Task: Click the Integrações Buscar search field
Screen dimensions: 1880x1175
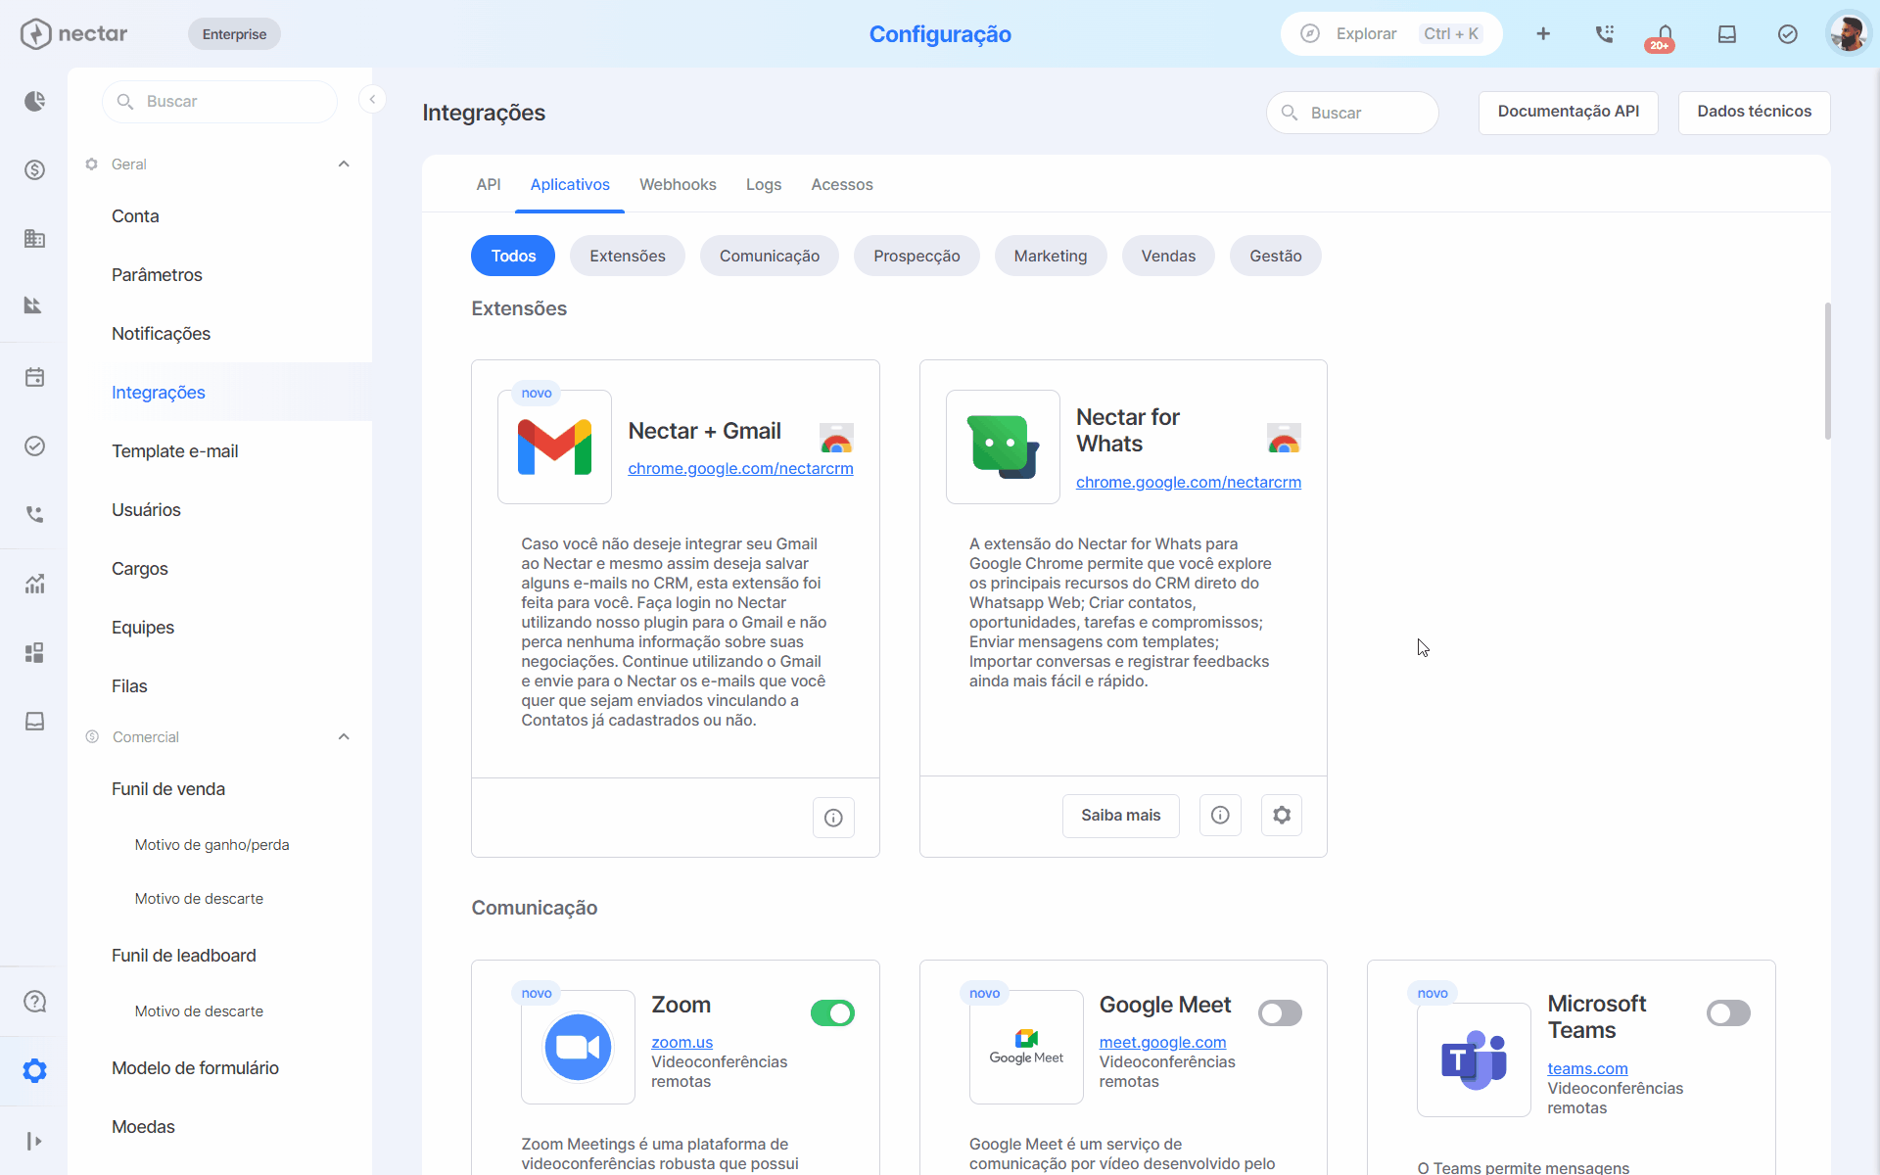Action: [1352, 113]
